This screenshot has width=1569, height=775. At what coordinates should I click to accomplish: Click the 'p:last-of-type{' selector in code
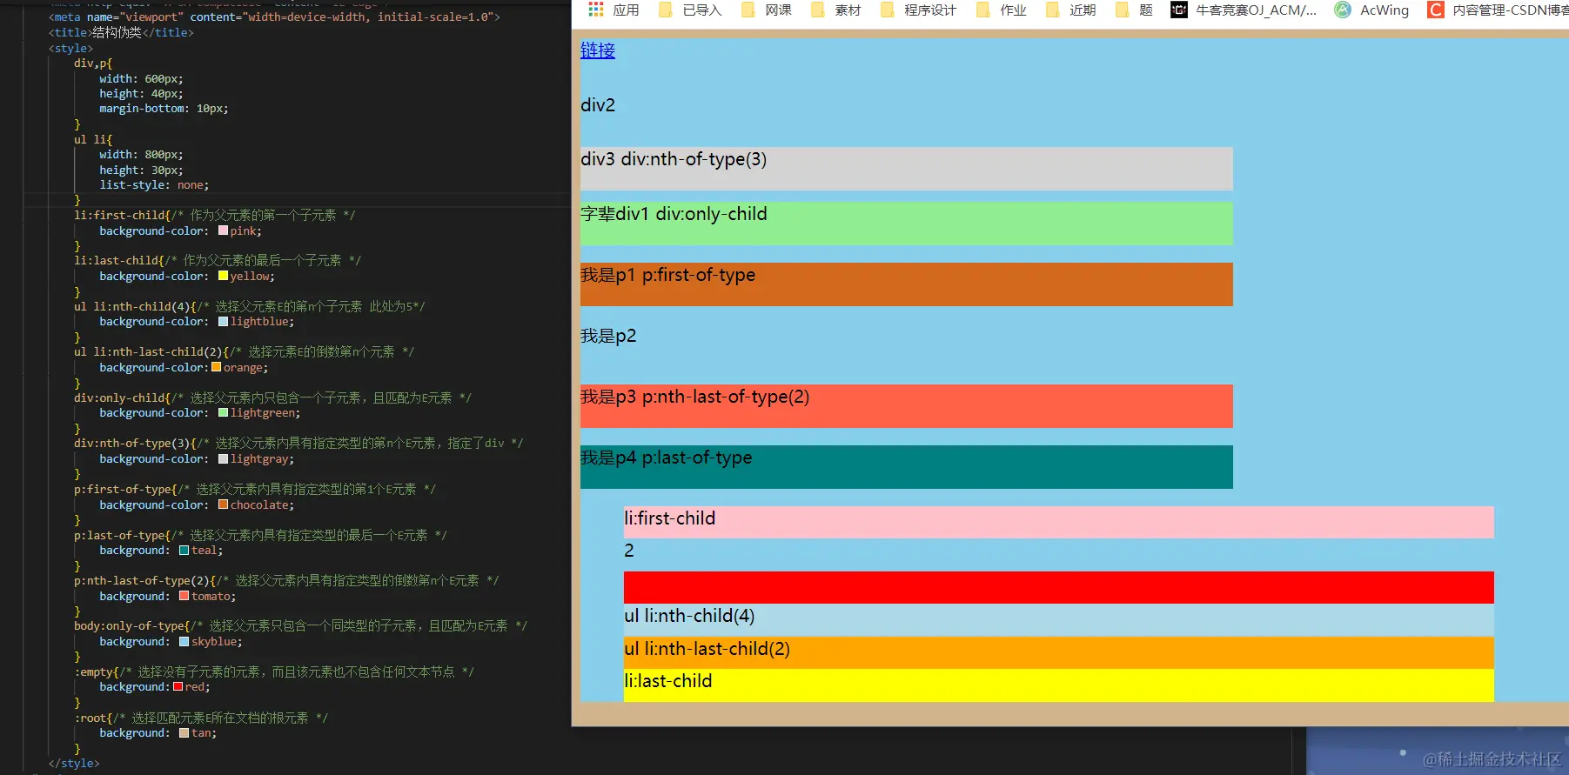(x=124, y=535)
